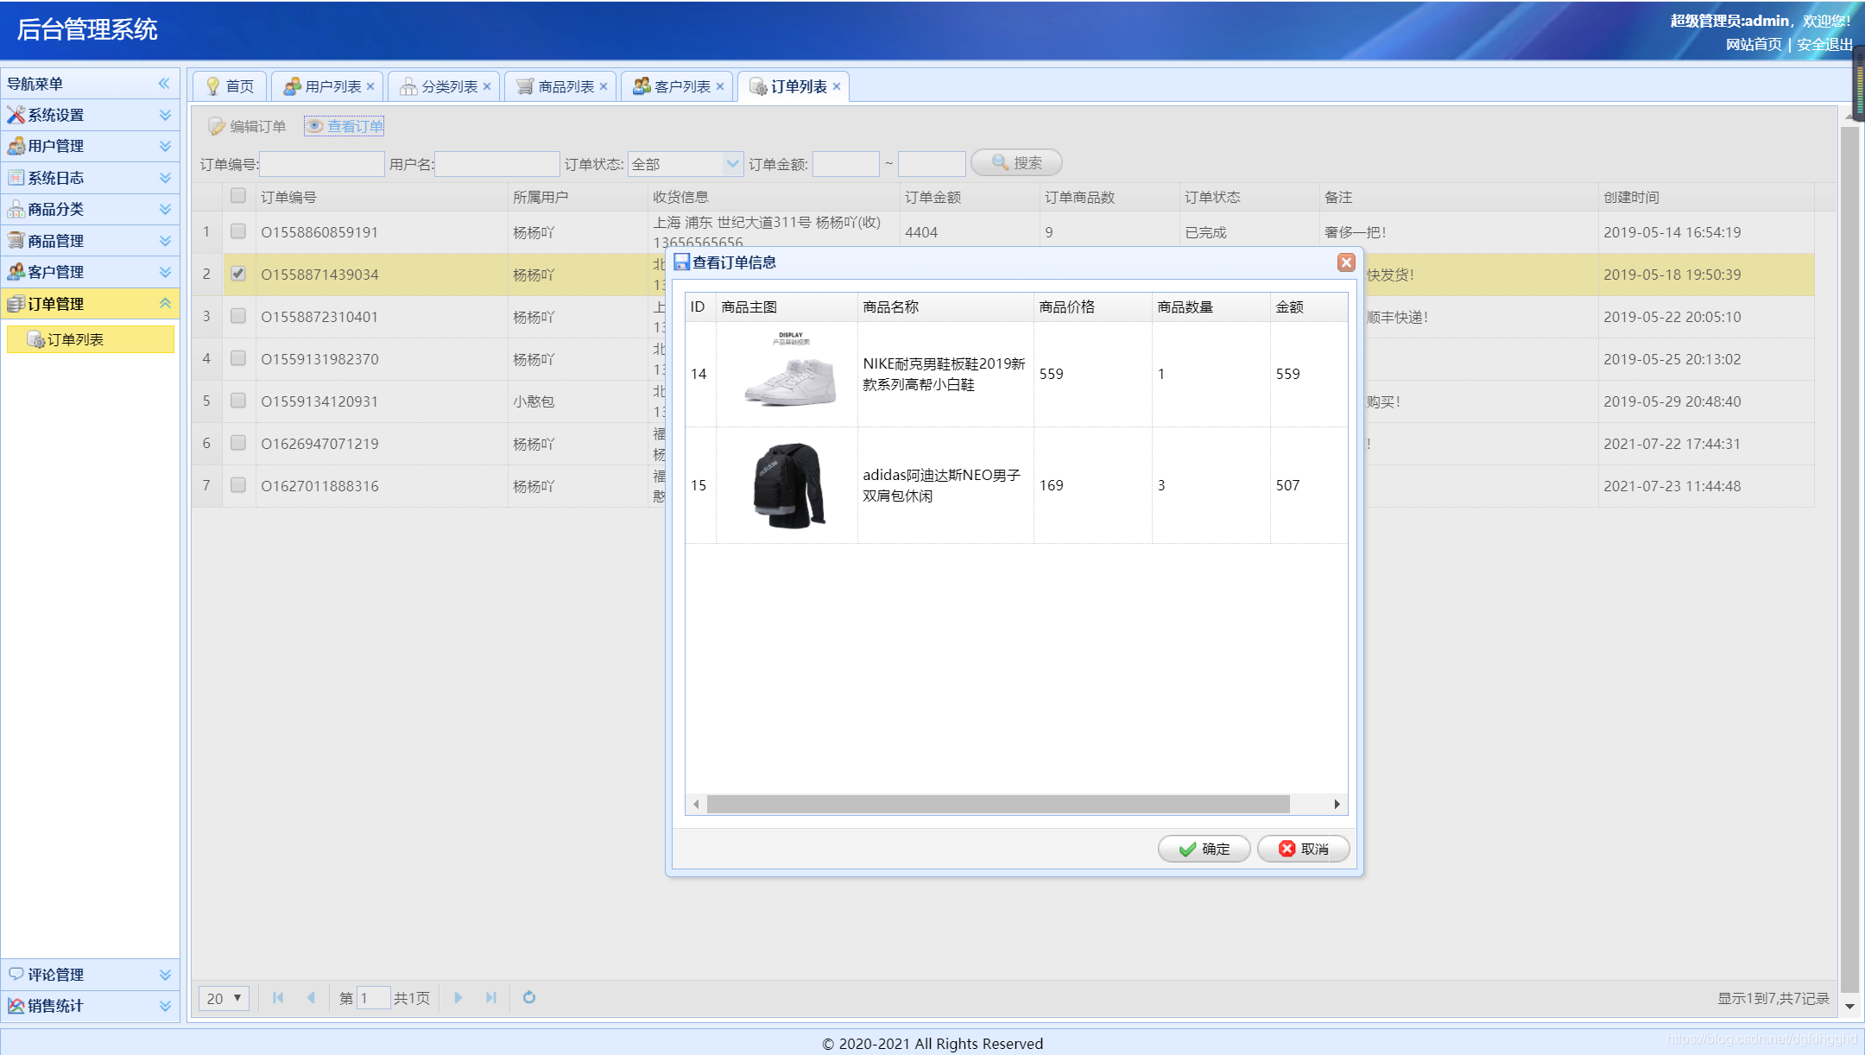Expand the 商品管理 menu section

click(x=165, y=241)
